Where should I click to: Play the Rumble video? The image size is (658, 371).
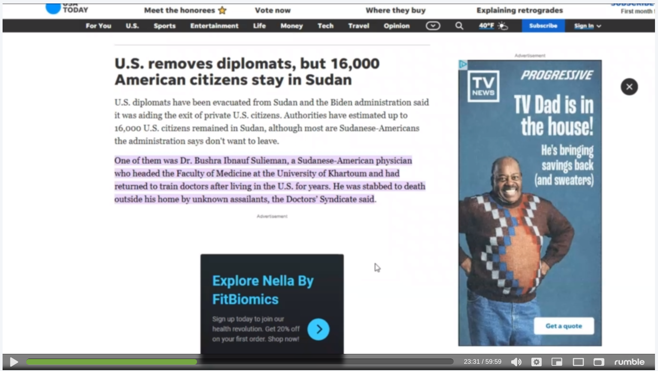coord(14,362)
